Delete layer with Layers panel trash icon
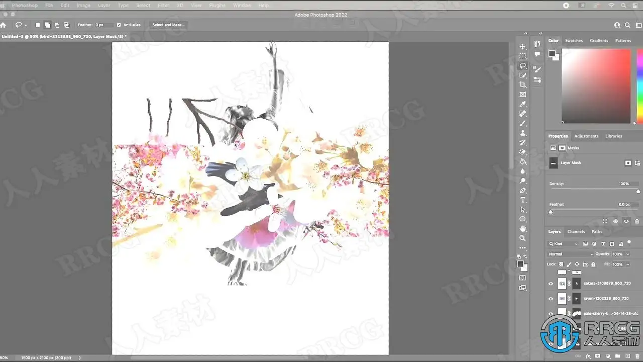The height and width of the screenshot is (362, 643). coord(637,356)
